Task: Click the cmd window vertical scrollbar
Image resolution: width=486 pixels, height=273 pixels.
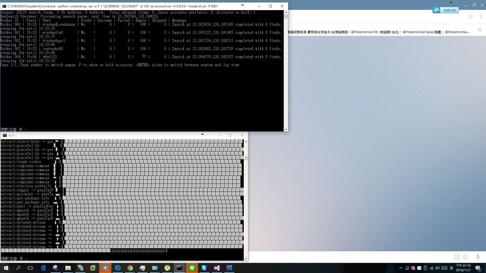Action: (x=286, y=71)
